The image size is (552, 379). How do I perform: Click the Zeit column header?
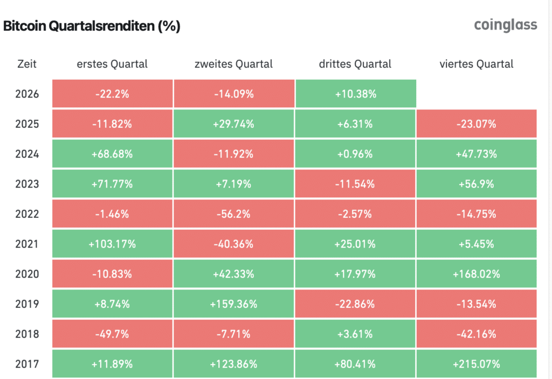click(x=27, y=64)
